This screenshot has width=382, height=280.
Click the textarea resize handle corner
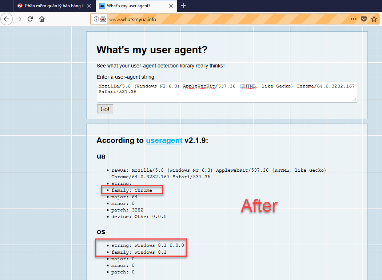(355, 100)
